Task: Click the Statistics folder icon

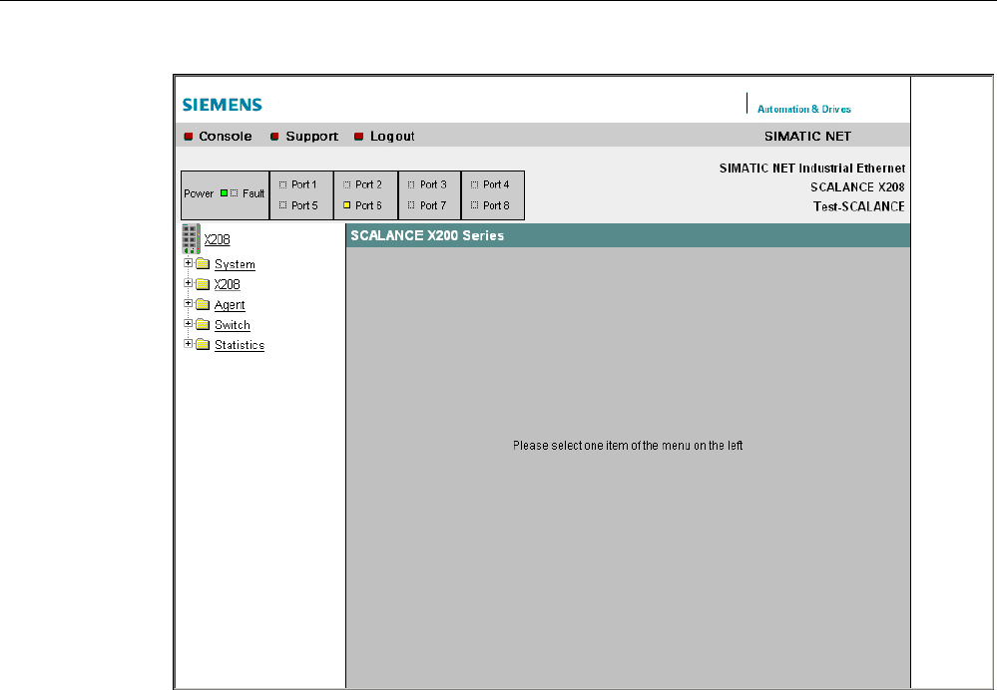Action: (203, 344)
